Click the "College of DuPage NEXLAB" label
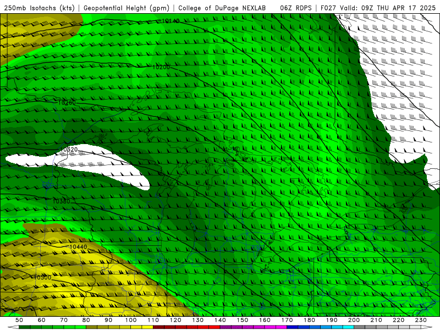Viewport: 440px width, 330px height. pos(222,8)
